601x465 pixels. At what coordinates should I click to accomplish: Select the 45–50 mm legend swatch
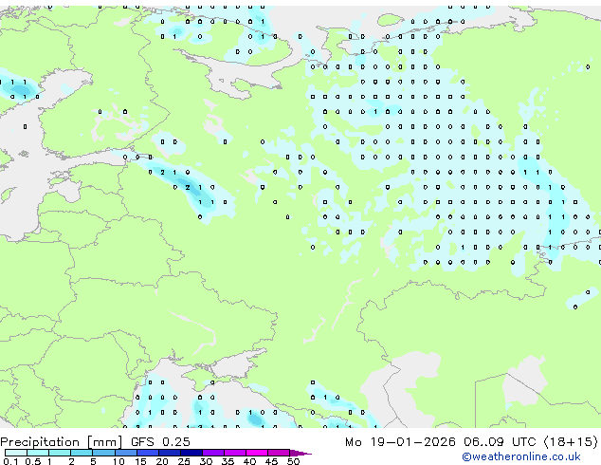pyautogui.click(x=279, y=453)
